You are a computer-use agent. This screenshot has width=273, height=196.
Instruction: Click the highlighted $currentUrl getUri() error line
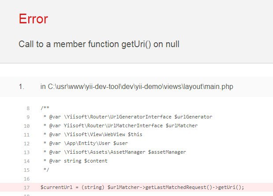(137, 187)
